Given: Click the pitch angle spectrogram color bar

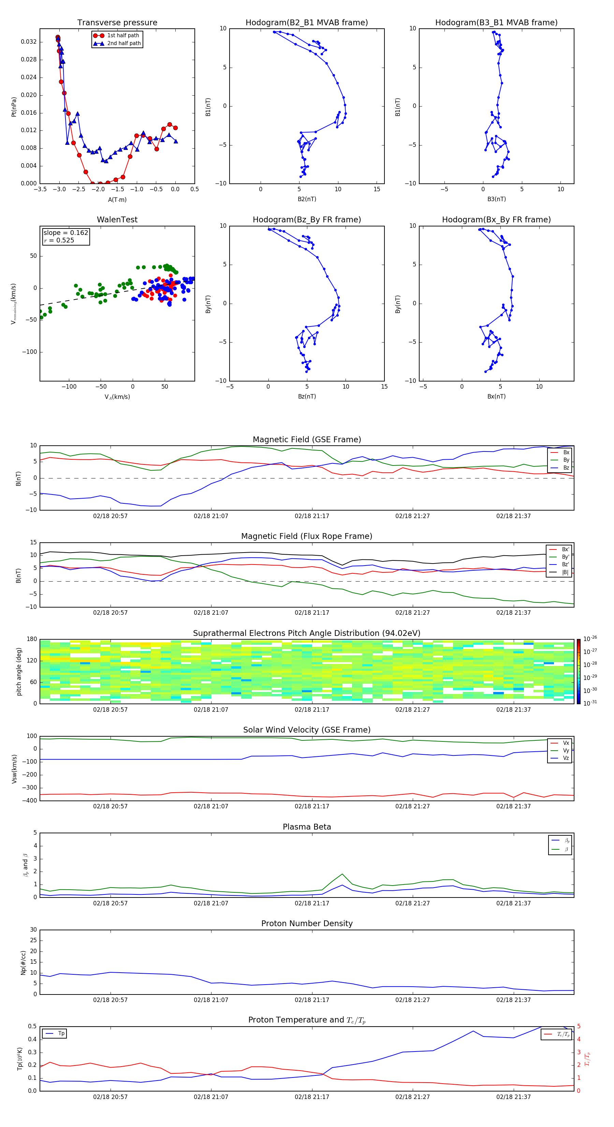Looking at the screenshot, I should (579, 671).
